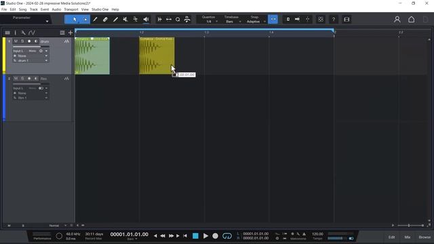This screenshot has width=434, height=244.
Task: Open the user account icon
Action: 397,20
